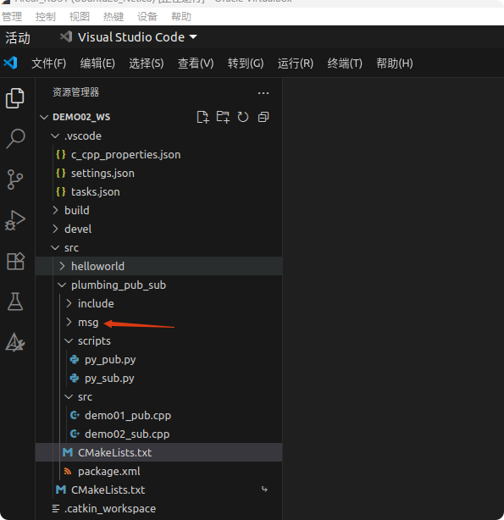Screen dimensions: 504x520
Task: Collapse the scripts folder
Action: pyautogui.click(x=69, y=341)
